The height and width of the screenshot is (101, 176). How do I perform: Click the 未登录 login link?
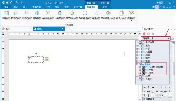(x=160, y=2)
